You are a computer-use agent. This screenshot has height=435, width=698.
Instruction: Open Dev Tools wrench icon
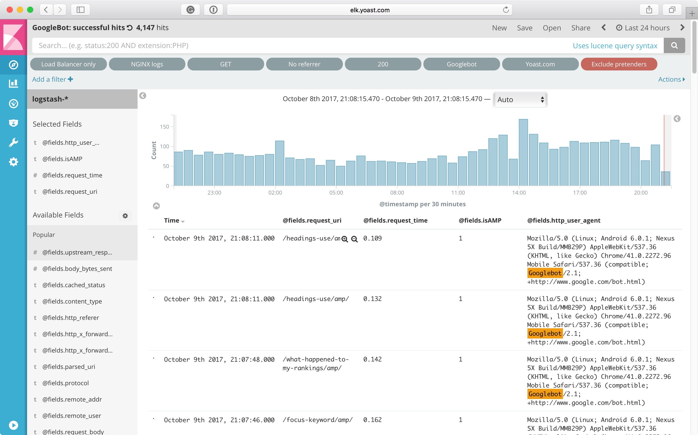[13, 142]
